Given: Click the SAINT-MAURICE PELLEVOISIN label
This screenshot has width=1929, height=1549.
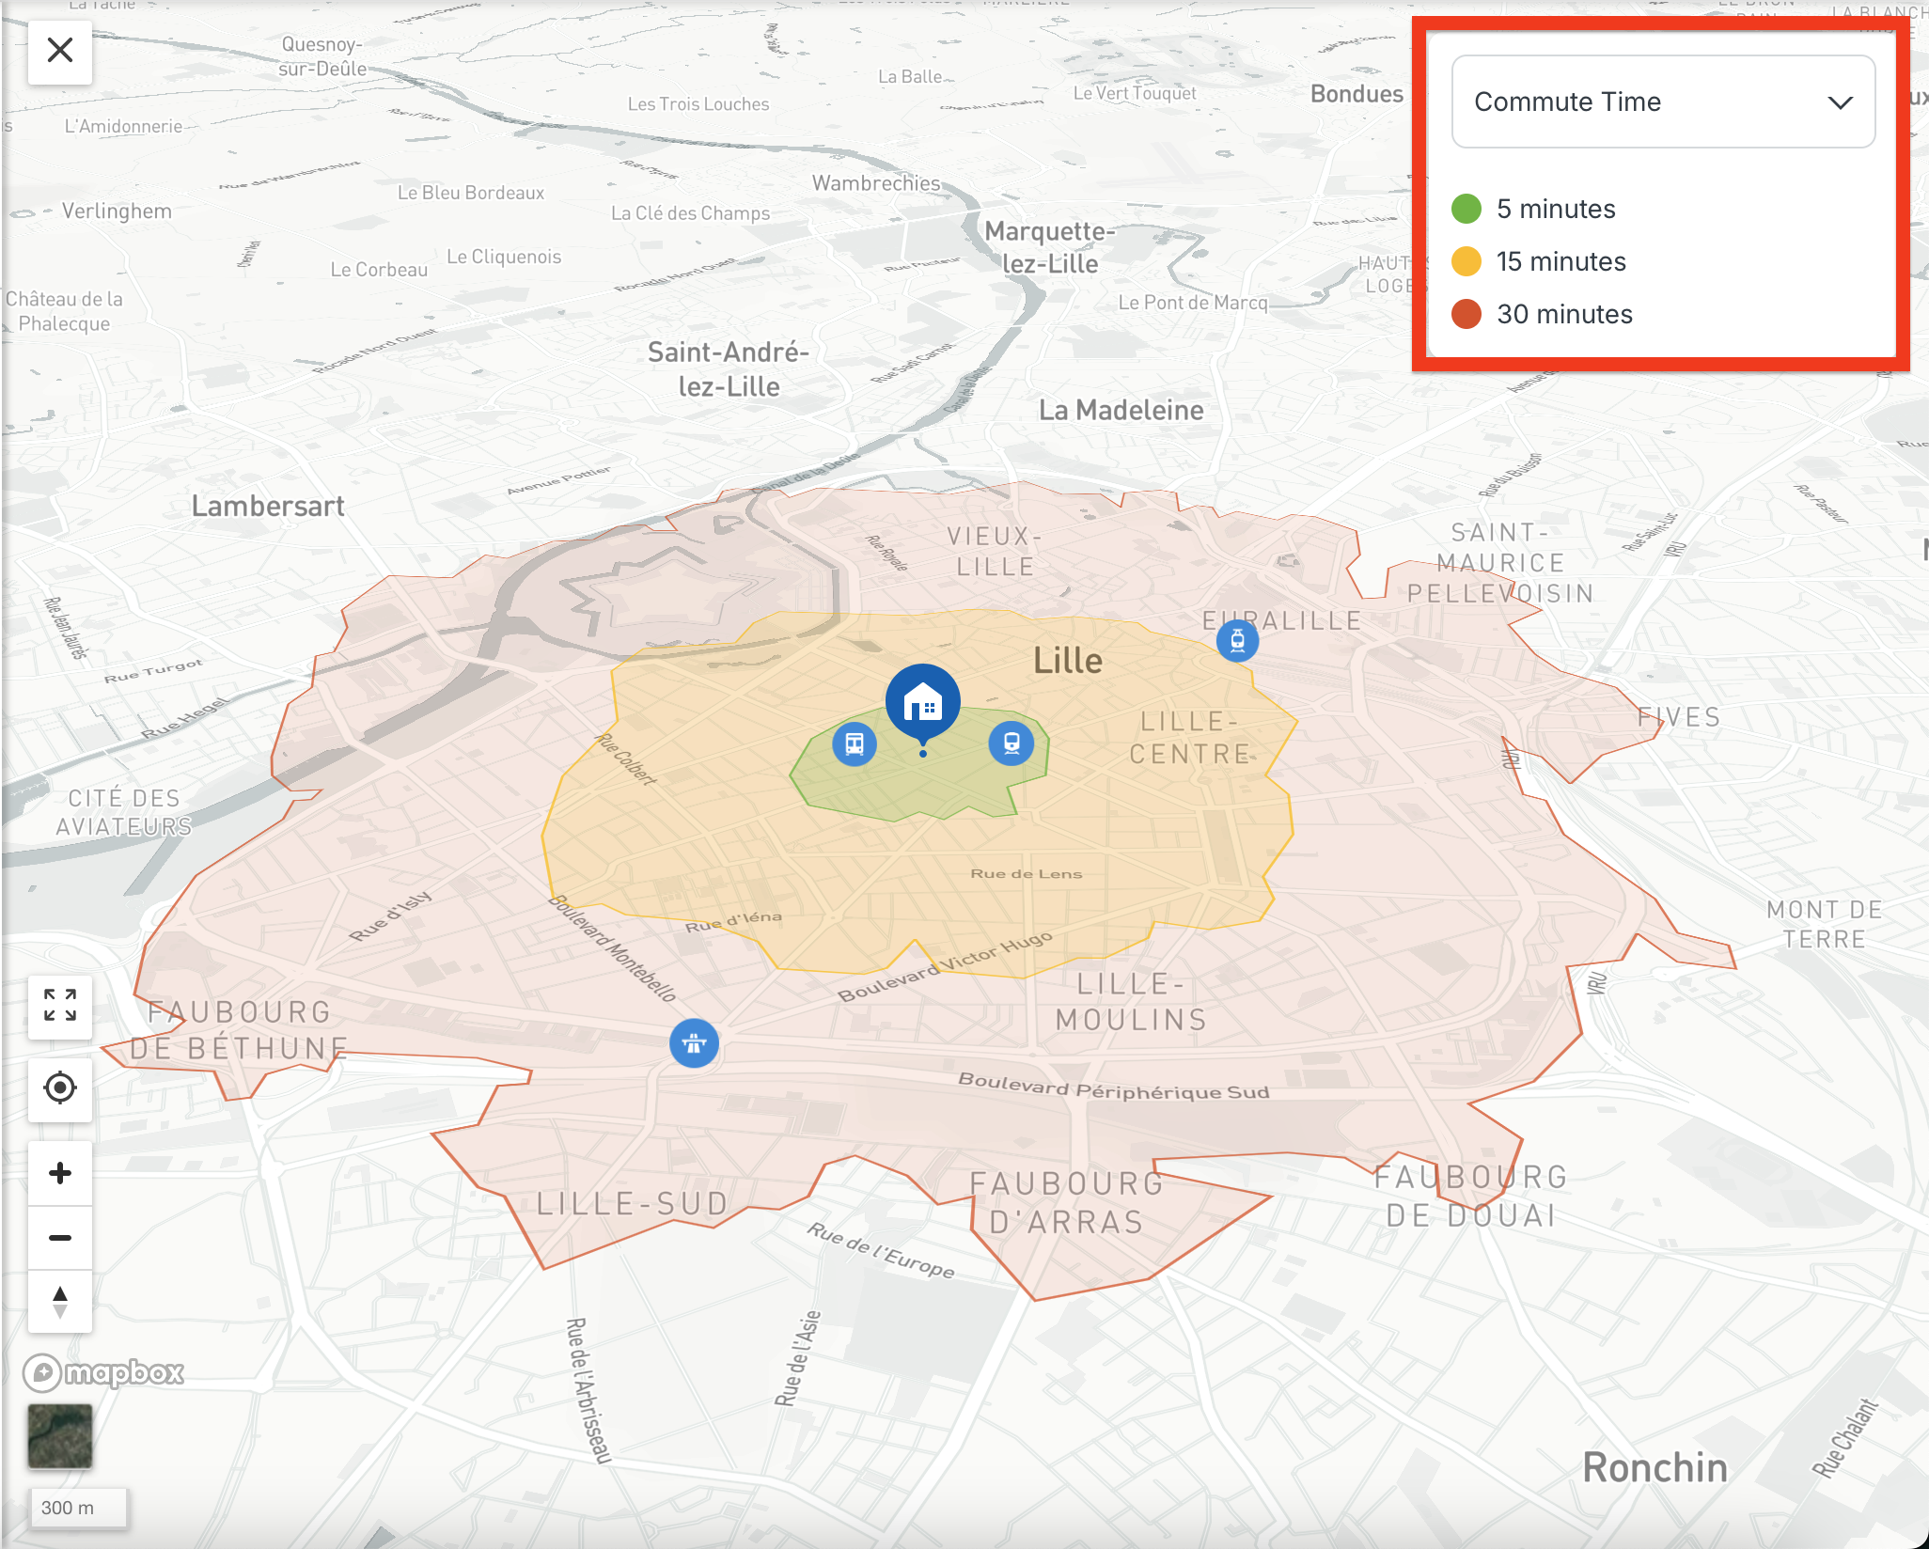Looking at the screenshot, I should [1500, 563].
